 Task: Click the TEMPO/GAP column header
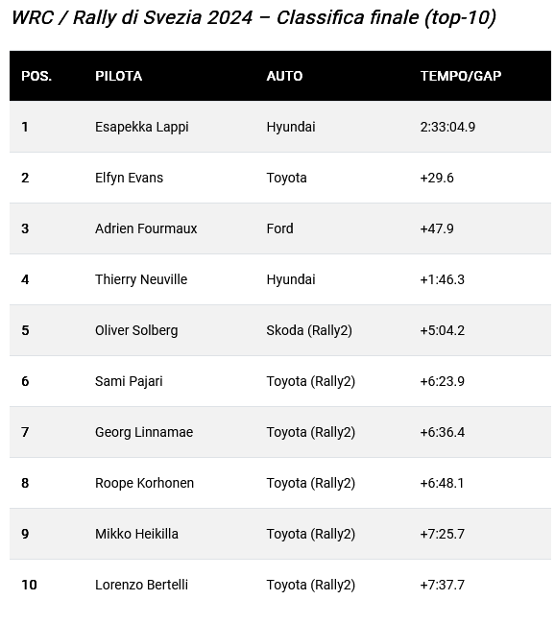click(x=461, y=76)
